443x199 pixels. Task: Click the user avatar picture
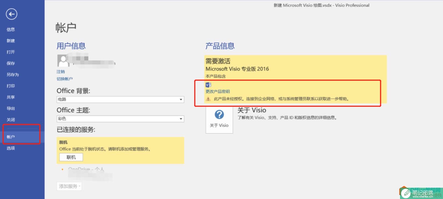[x=63, y=60]
